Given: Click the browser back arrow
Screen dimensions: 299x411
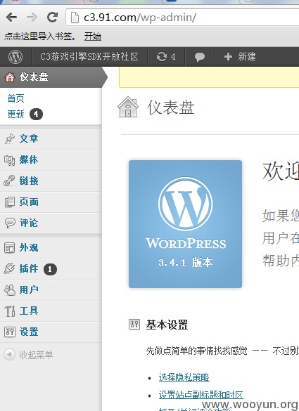Looking at the screenshot, I should click(x=11, y=18).
